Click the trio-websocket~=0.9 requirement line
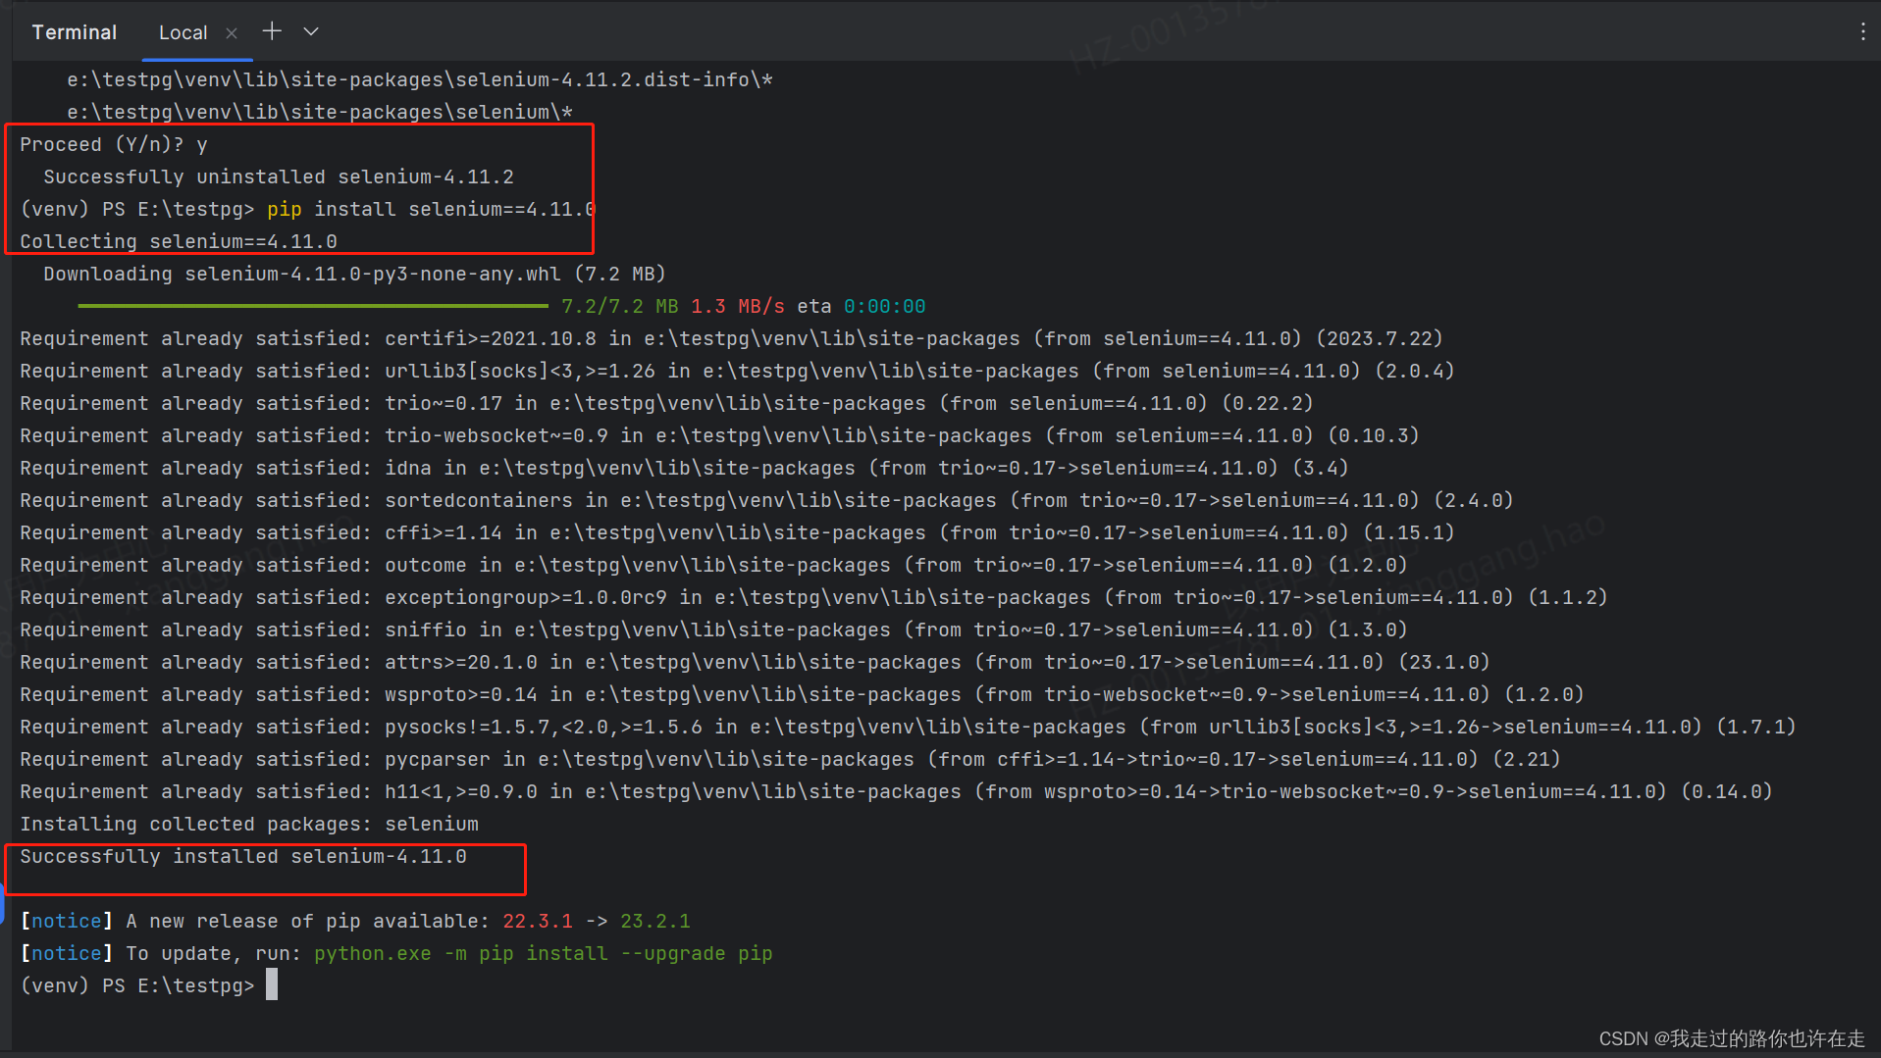The image size is (1881, 1058). pos(719,435)
